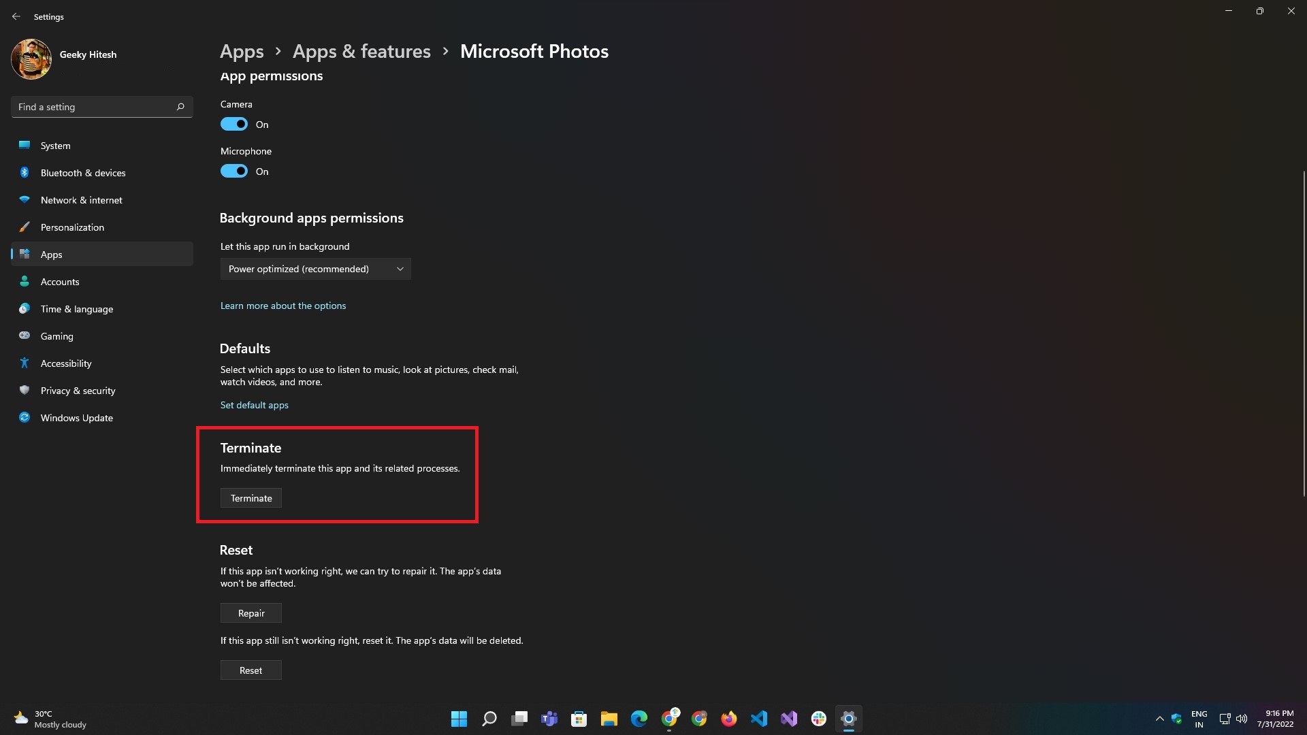
Task: Open Accounts settings
Action: (x=59, y=281)
